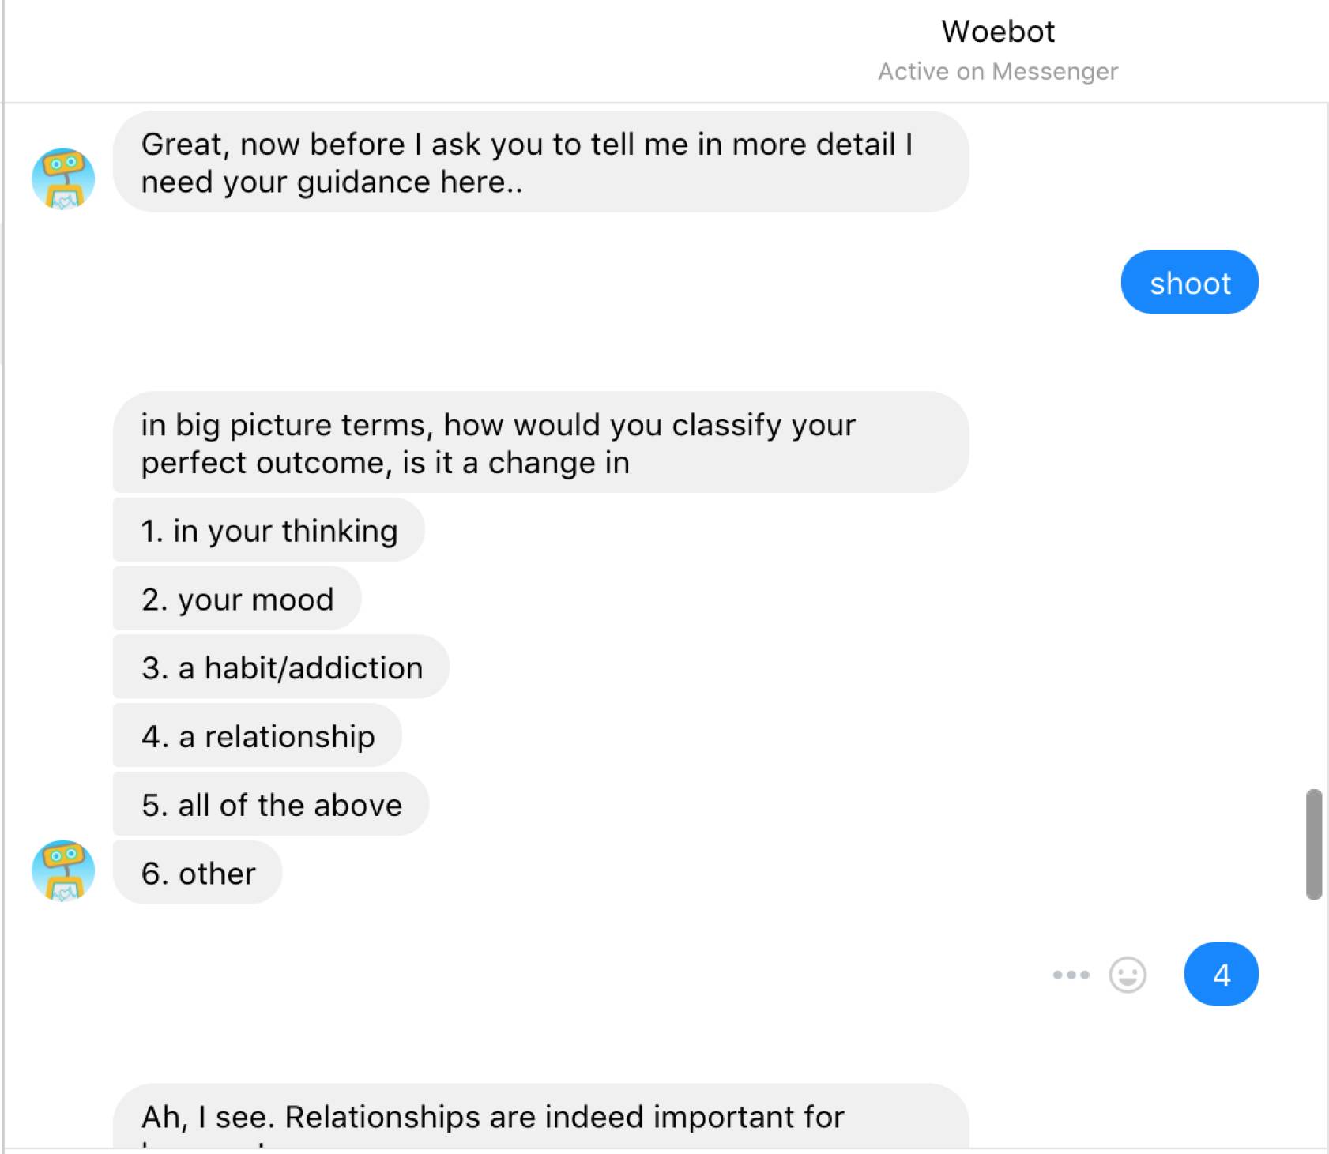Pick the "4. a relationship" option
Viewport: 1329px width, 1154px height.
pos(258,737)
